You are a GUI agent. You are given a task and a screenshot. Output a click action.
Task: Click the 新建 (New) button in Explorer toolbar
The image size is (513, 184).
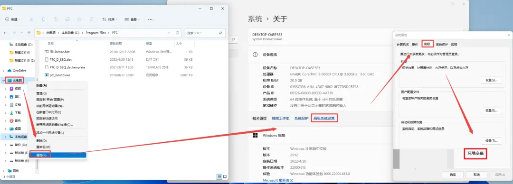click(x=13, y=19)
